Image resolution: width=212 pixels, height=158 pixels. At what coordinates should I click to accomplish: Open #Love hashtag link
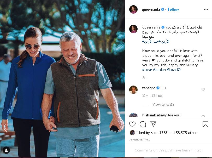click(x=147, y=70)
